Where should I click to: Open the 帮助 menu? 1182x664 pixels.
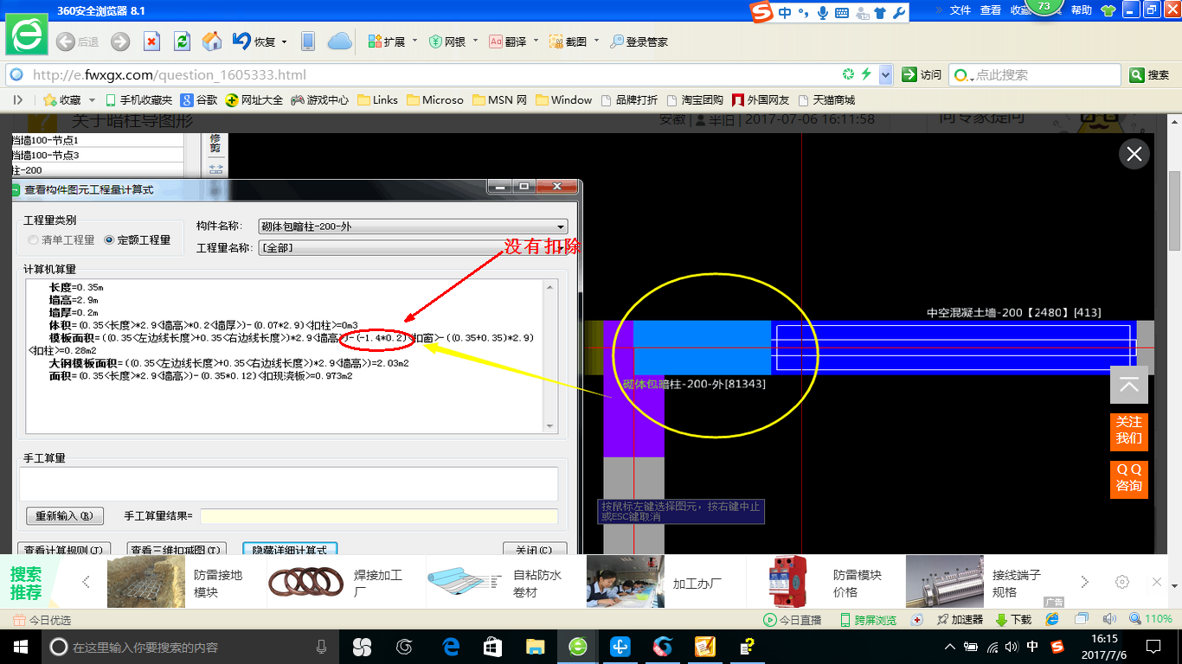1082,10
